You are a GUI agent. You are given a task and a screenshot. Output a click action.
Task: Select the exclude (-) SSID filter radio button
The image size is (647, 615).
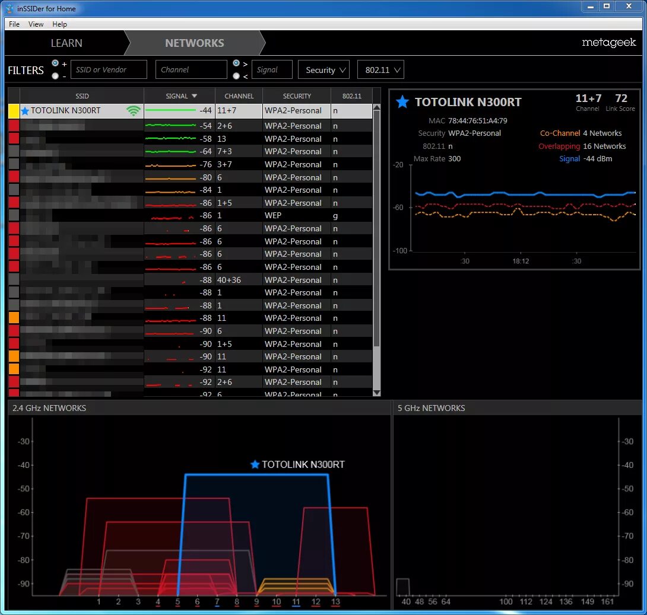coord(55,76)
